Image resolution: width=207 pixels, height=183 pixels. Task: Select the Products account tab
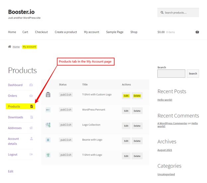click(x=21, y=106)
